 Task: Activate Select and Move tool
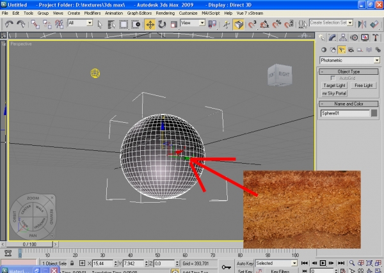(150, 24)
